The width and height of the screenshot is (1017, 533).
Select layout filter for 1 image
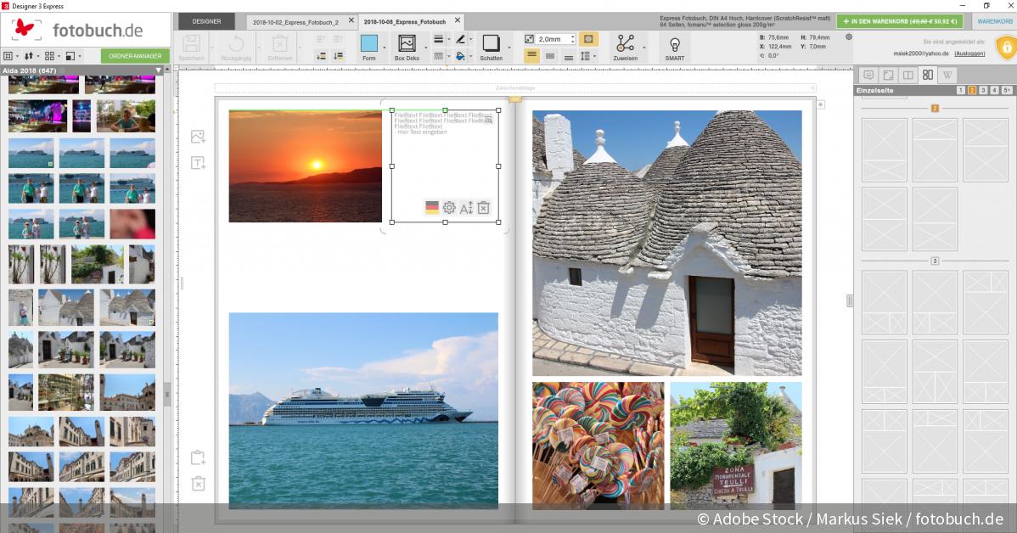pyautogui.click(x=961, y=91)
